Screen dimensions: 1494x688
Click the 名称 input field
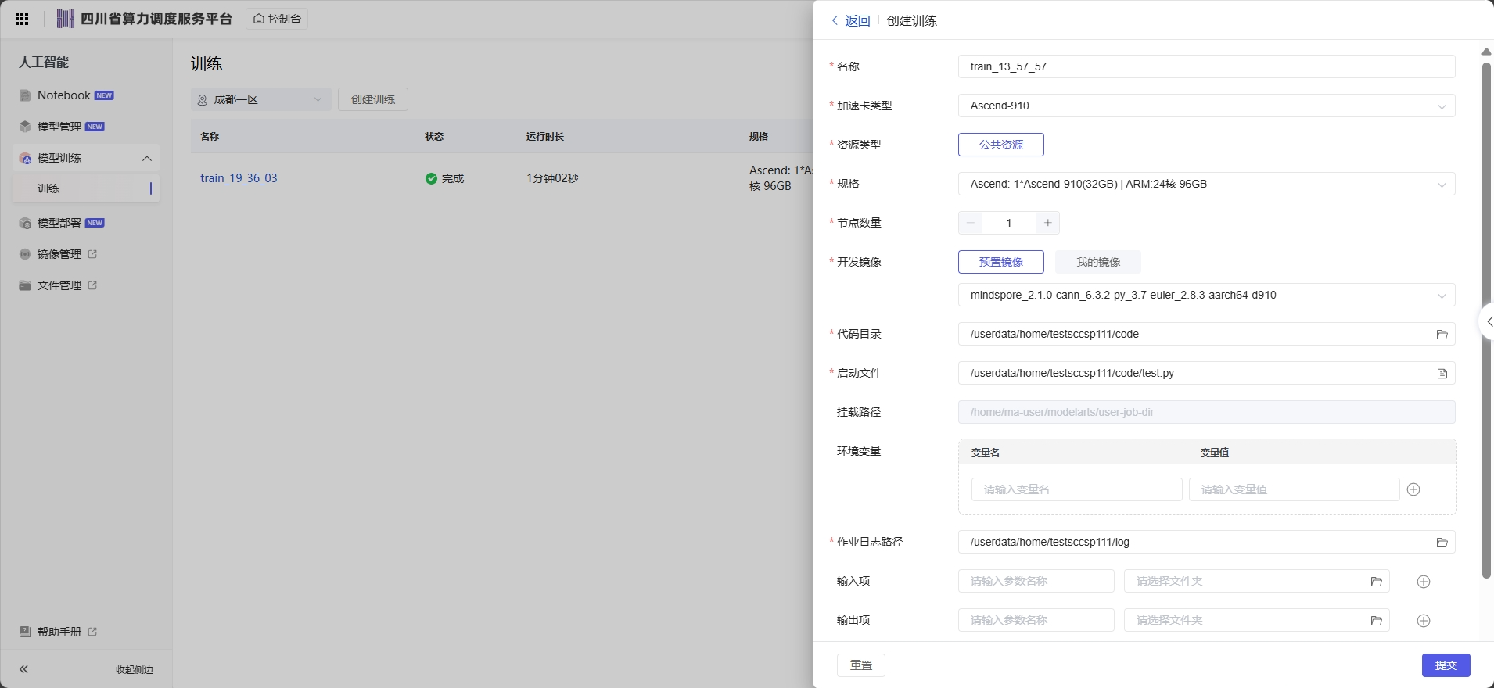coord(1206,66)
